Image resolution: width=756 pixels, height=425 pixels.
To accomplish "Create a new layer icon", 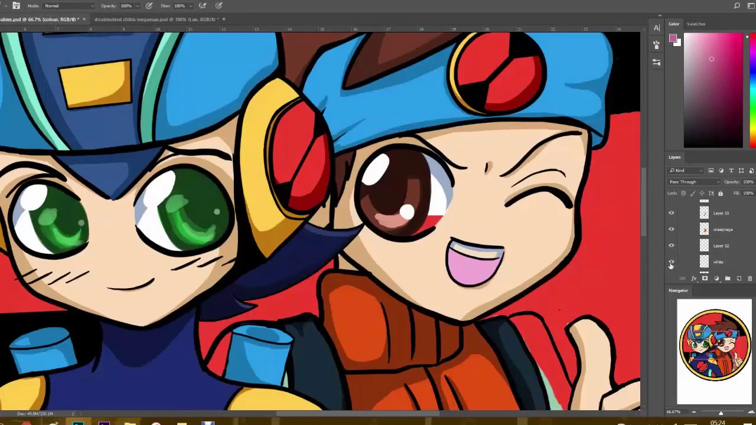I will click(739, 279).
